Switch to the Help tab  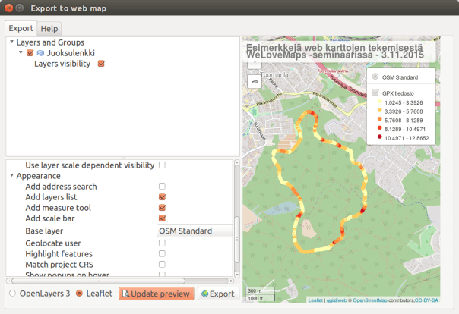tap(49, 29)
